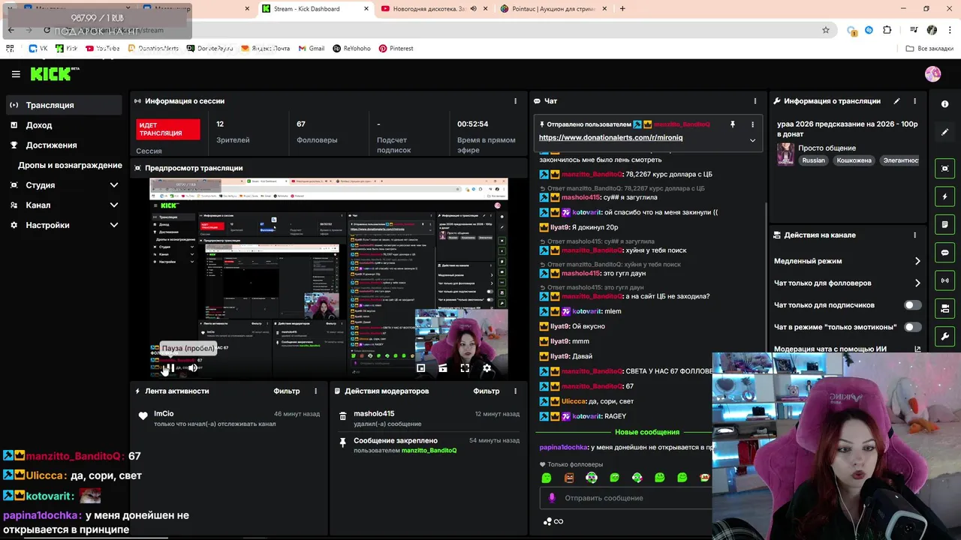Select Трансляция in left sidebar
961x540 pixels.
click(x=64, y=105)
